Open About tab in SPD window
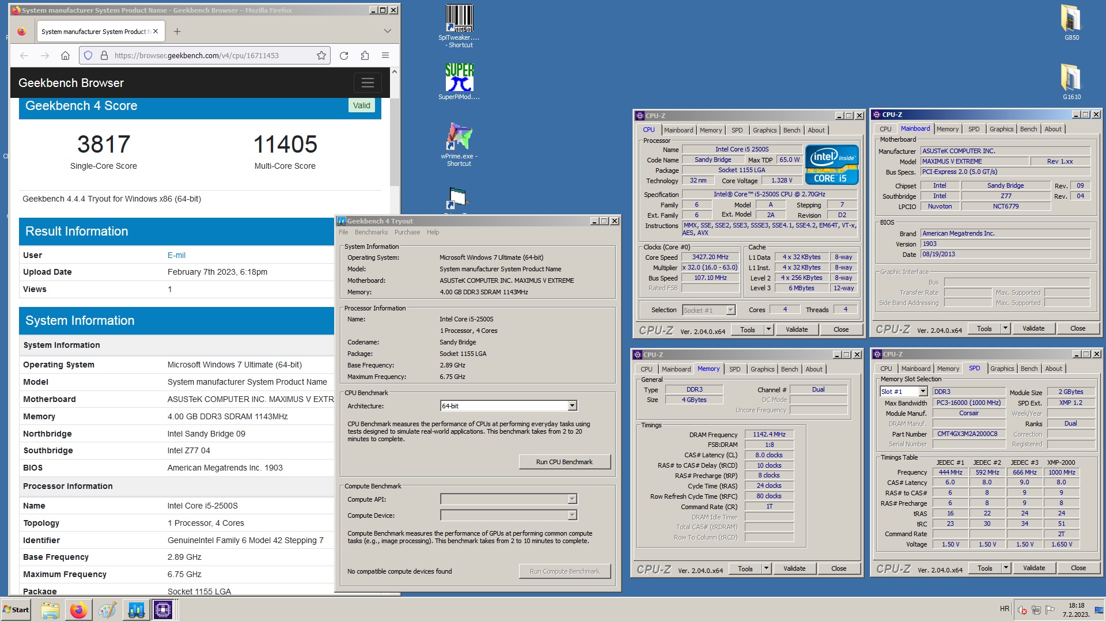This screenshot has height=622, width=1106. pos(1054,369)
